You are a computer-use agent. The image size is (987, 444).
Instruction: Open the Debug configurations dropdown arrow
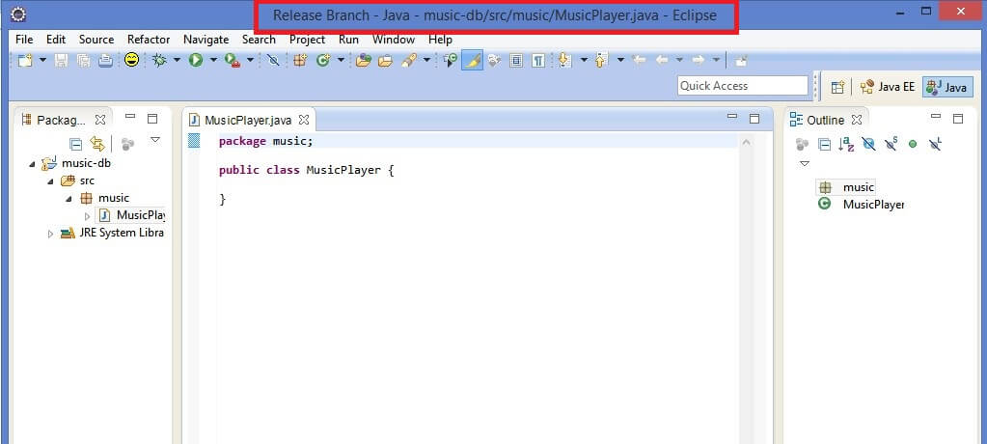point(177,61)
